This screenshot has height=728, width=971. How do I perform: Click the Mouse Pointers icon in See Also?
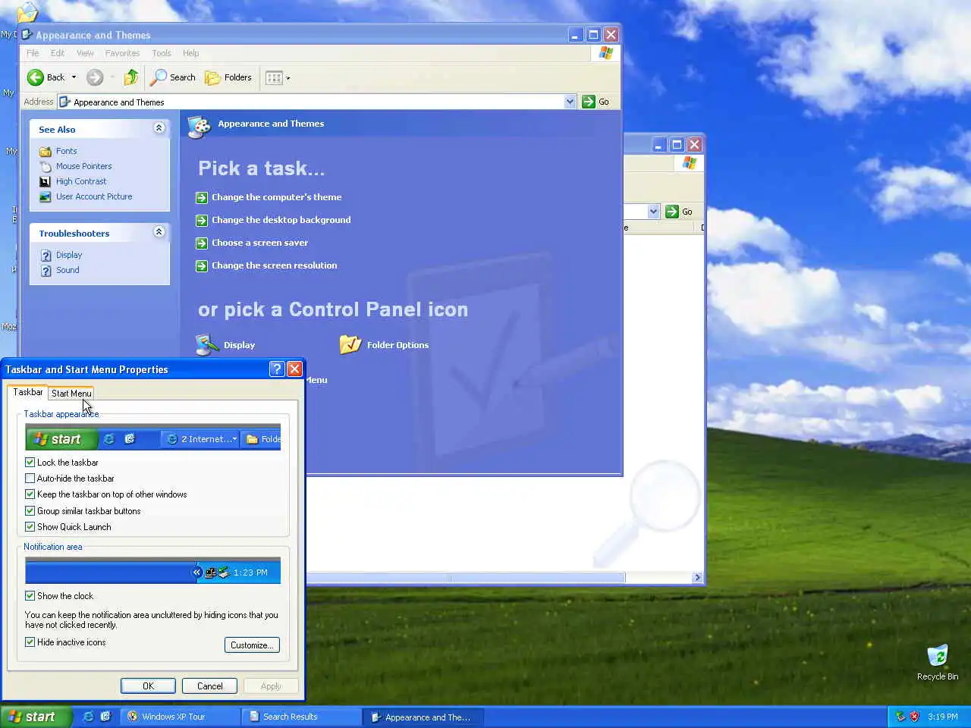tap(45, 166)
